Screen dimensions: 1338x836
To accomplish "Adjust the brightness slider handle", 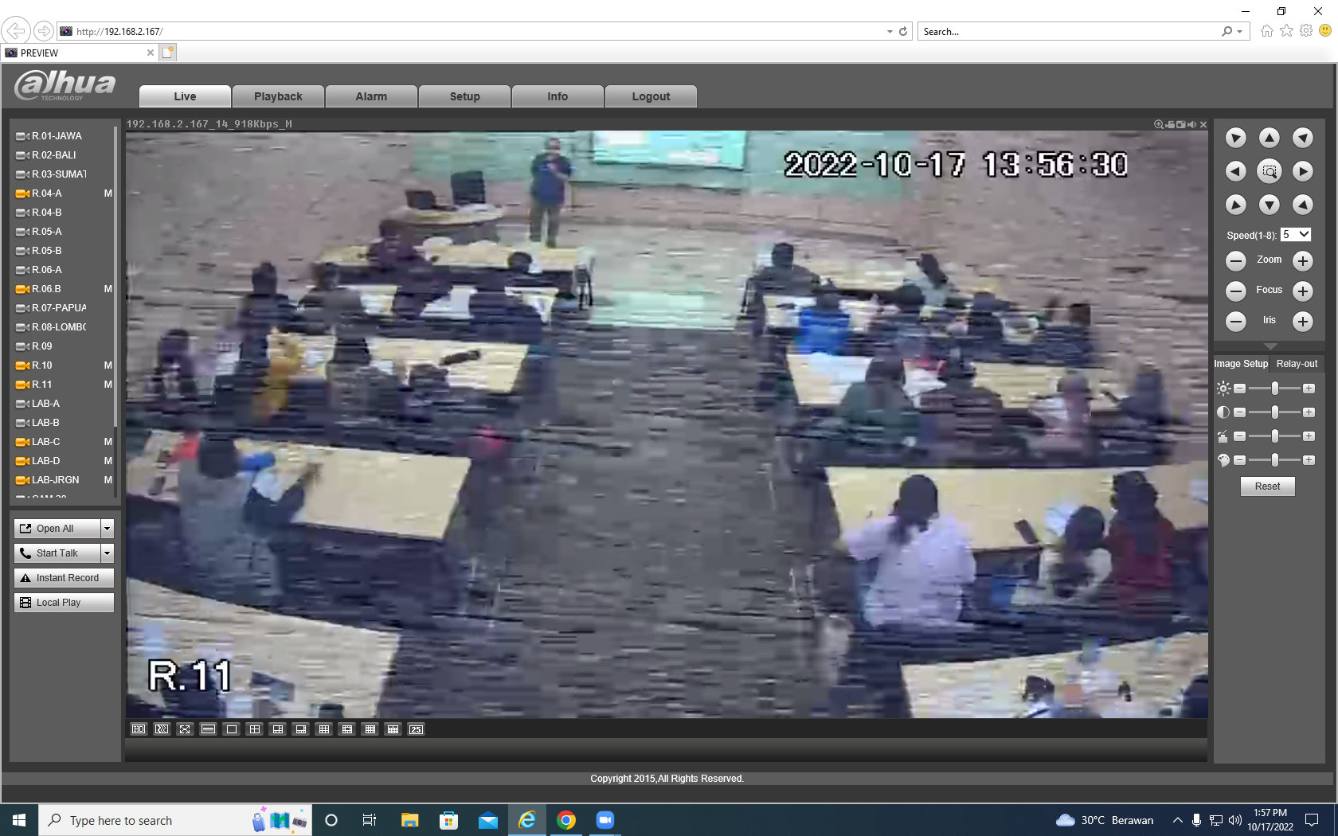I will tap(1275, 389).
